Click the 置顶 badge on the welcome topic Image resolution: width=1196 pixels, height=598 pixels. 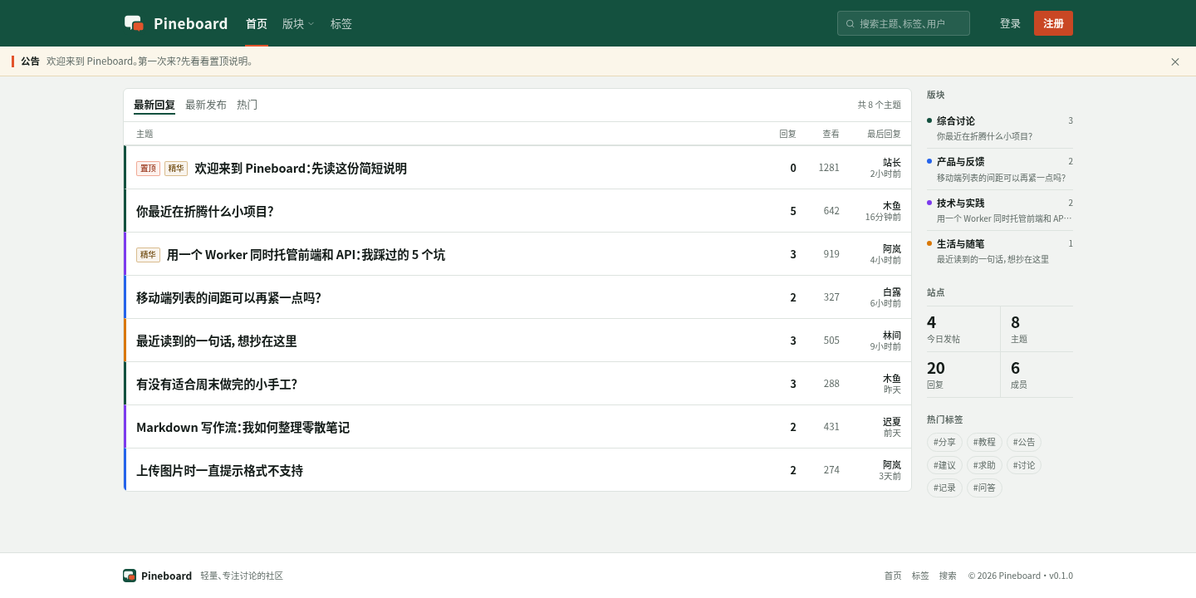149,168
